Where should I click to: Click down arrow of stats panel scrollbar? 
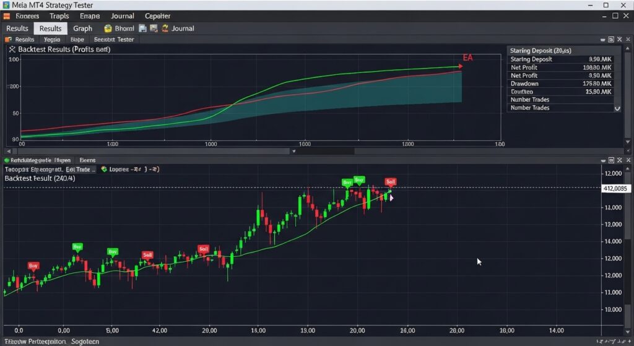coord(628,142)
